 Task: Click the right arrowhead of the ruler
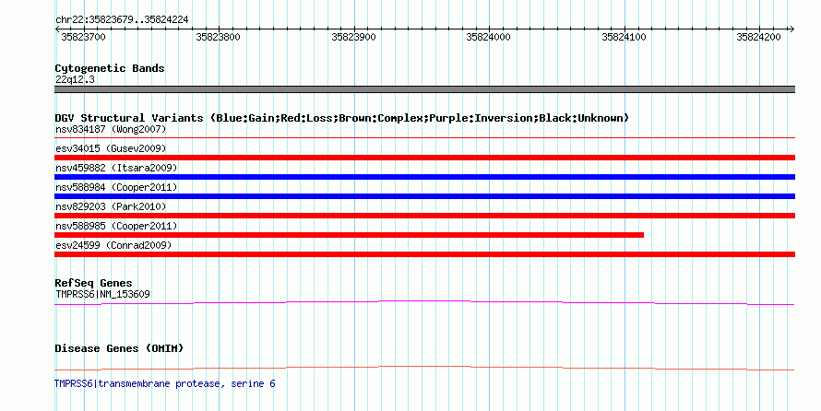pos(791,29)
